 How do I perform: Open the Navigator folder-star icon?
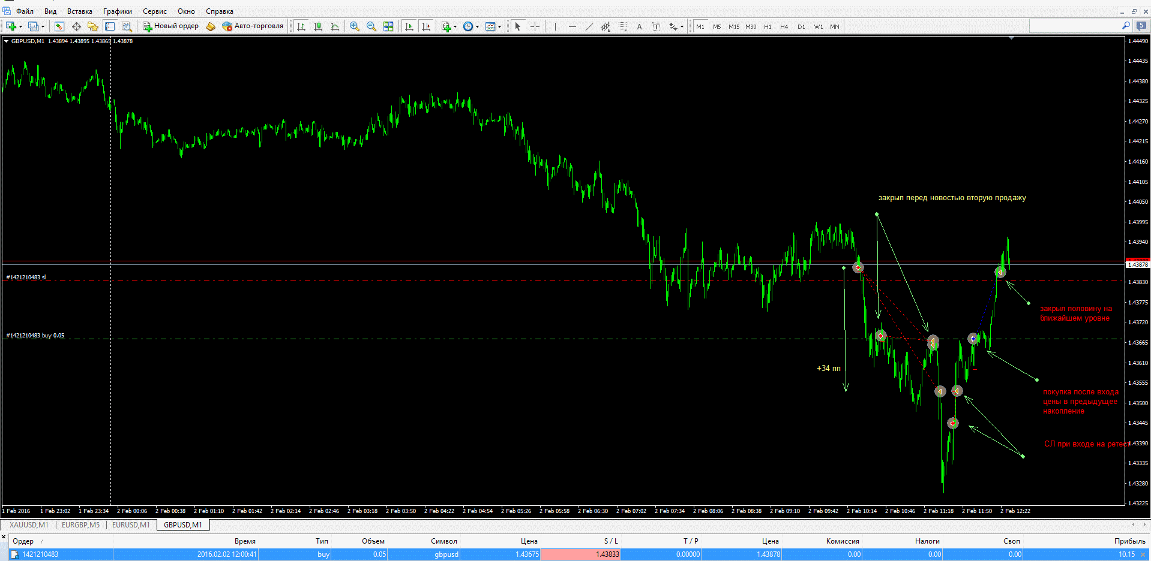(93, 26)
